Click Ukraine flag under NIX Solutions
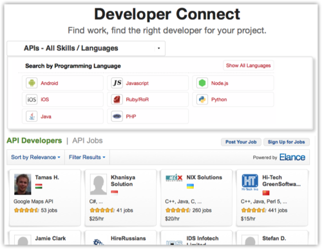322x249 pixels. 190,186
